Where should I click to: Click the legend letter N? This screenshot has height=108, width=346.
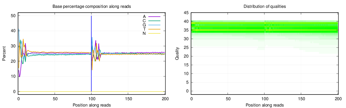144,33
